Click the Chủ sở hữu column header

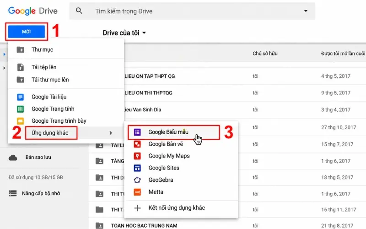265,54
